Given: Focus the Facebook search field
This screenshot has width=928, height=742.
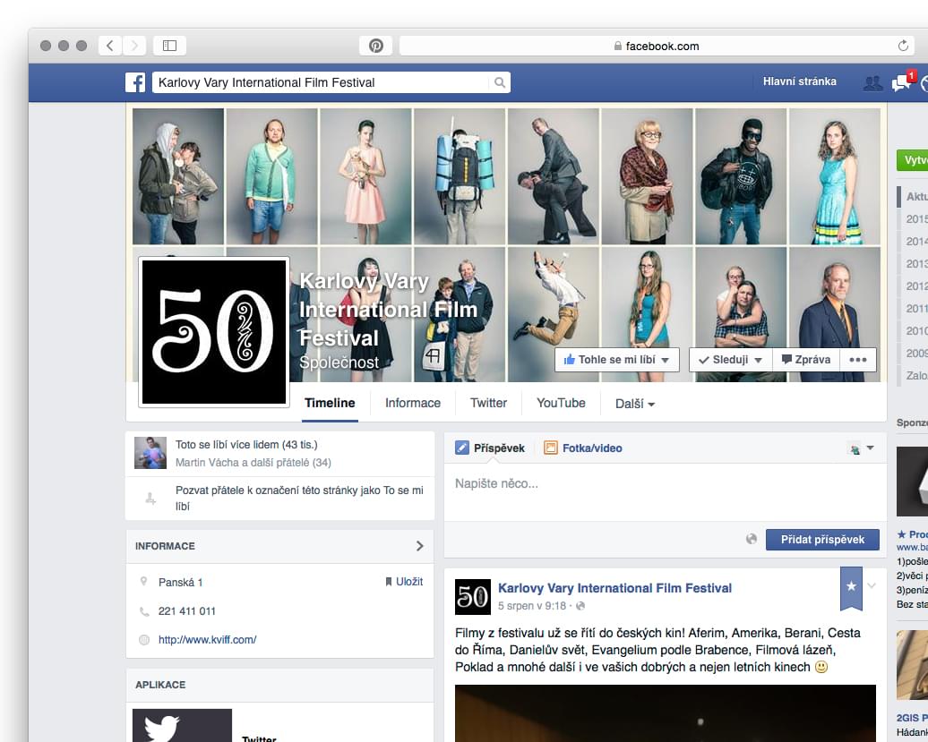Looking at the screenshot, I should [322, 82].
